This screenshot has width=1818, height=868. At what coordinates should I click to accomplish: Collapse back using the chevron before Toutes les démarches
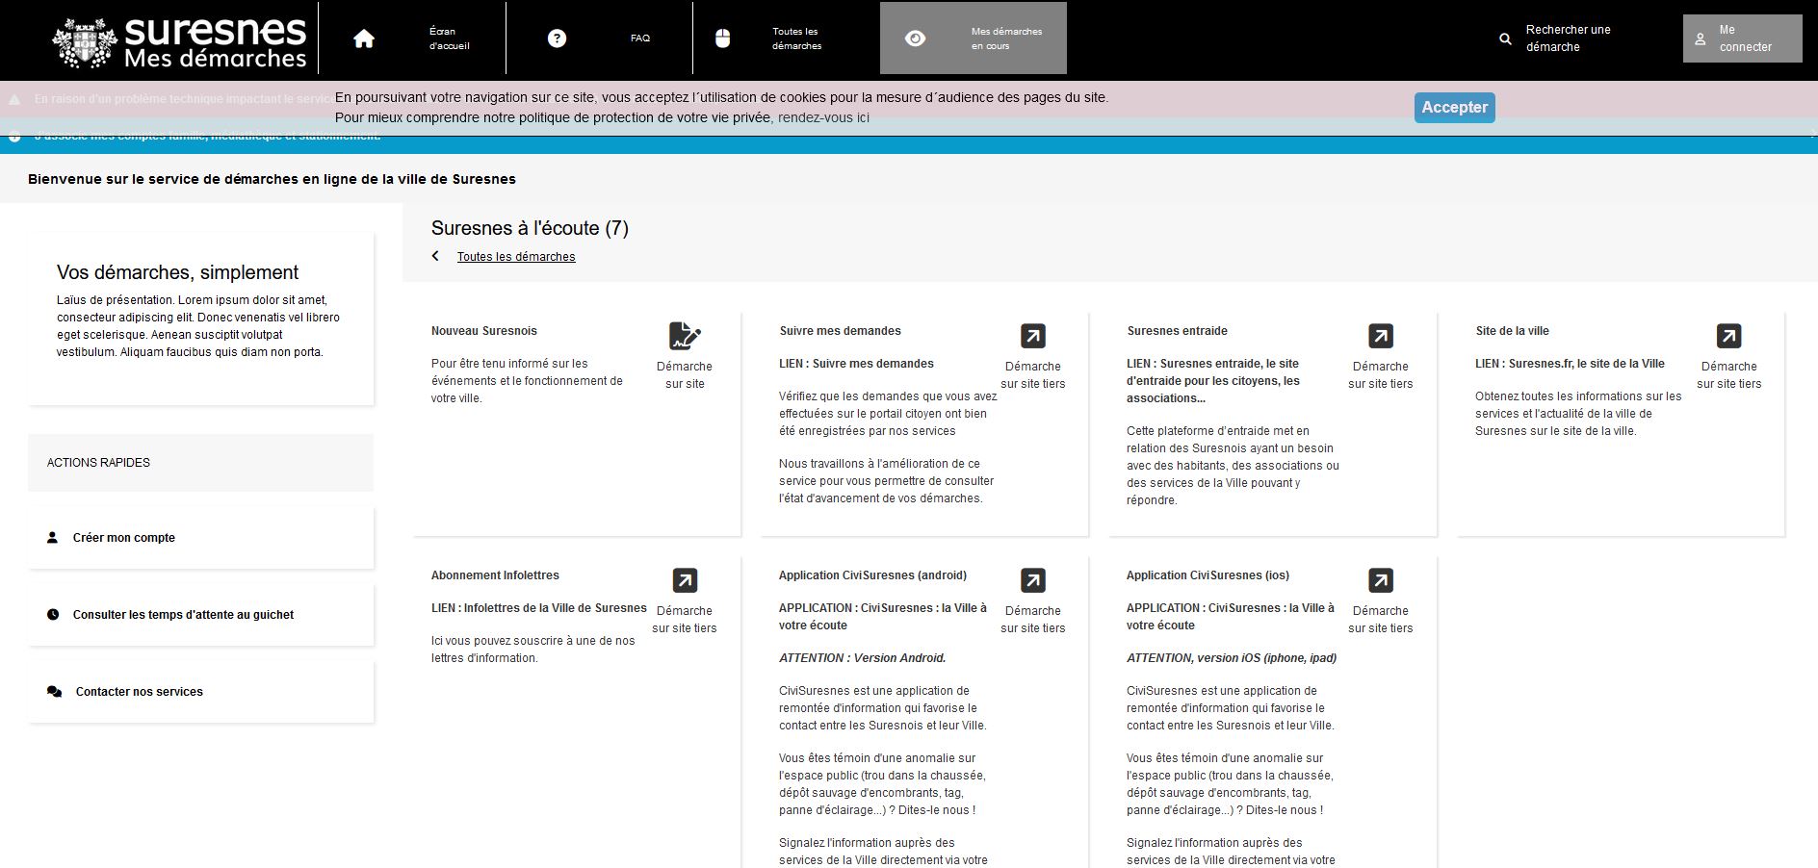click(x=435, y=256)
